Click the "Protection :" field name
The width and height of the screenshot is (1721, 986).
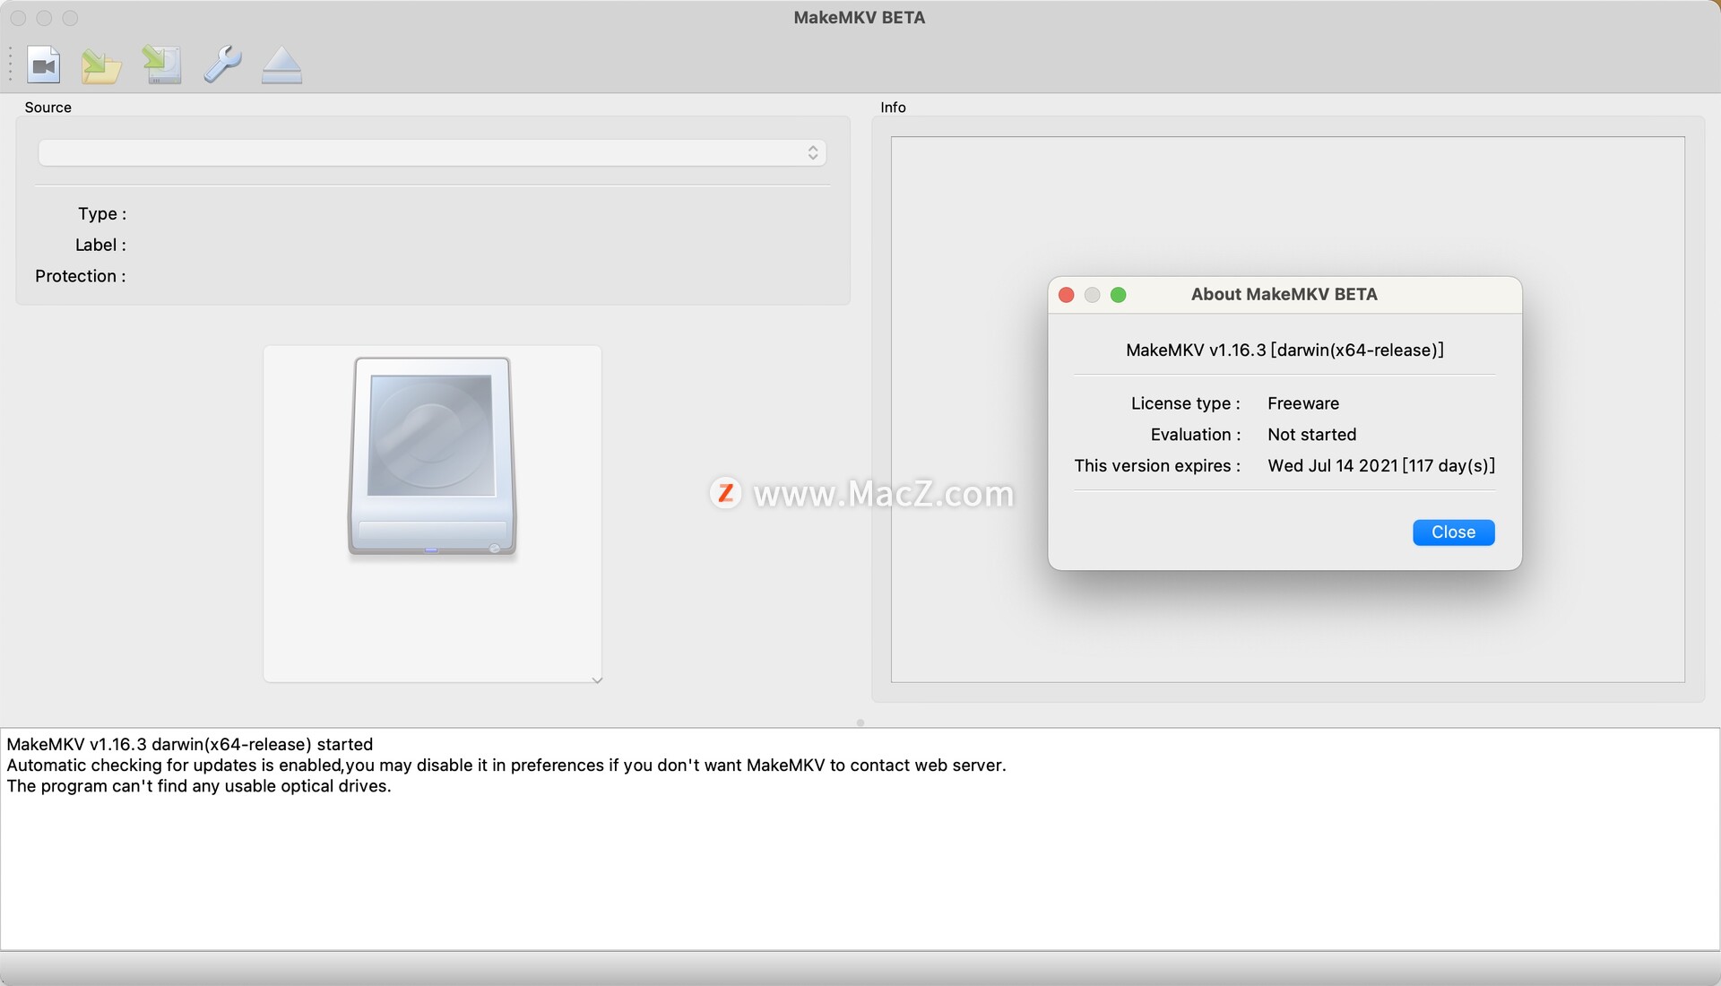click(x=81, y=276)
